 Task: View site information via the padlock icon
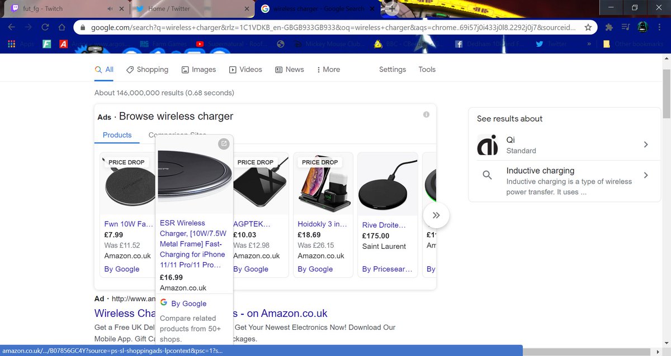coord(82,27)
